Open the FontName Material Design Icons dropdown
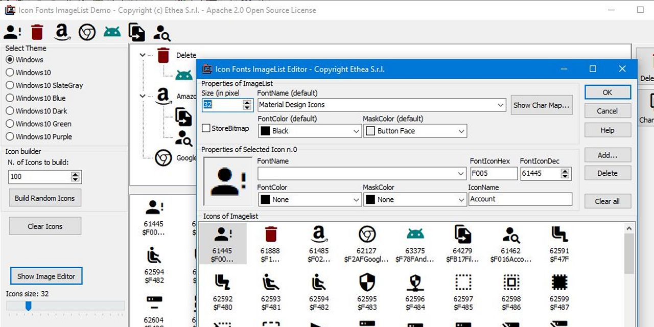This screenshot has width=654, height=327. click(x=501, y=105)
